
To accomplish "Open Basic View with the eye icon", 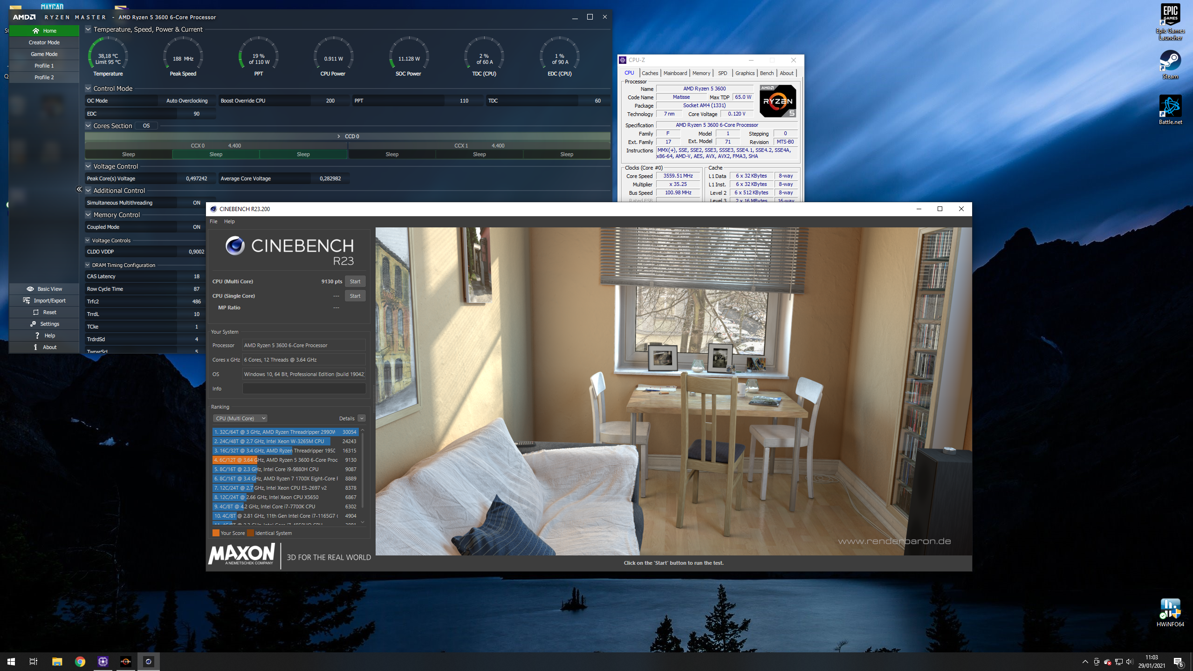I will coord(30,289).
